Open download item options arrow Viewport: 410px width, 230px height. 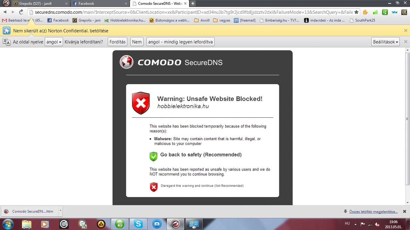tap(60, 211)
